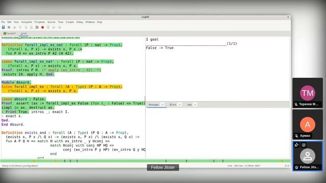Open the Debug menu
The width and height of the screenshot is (326, 183).
pos(79,22)
